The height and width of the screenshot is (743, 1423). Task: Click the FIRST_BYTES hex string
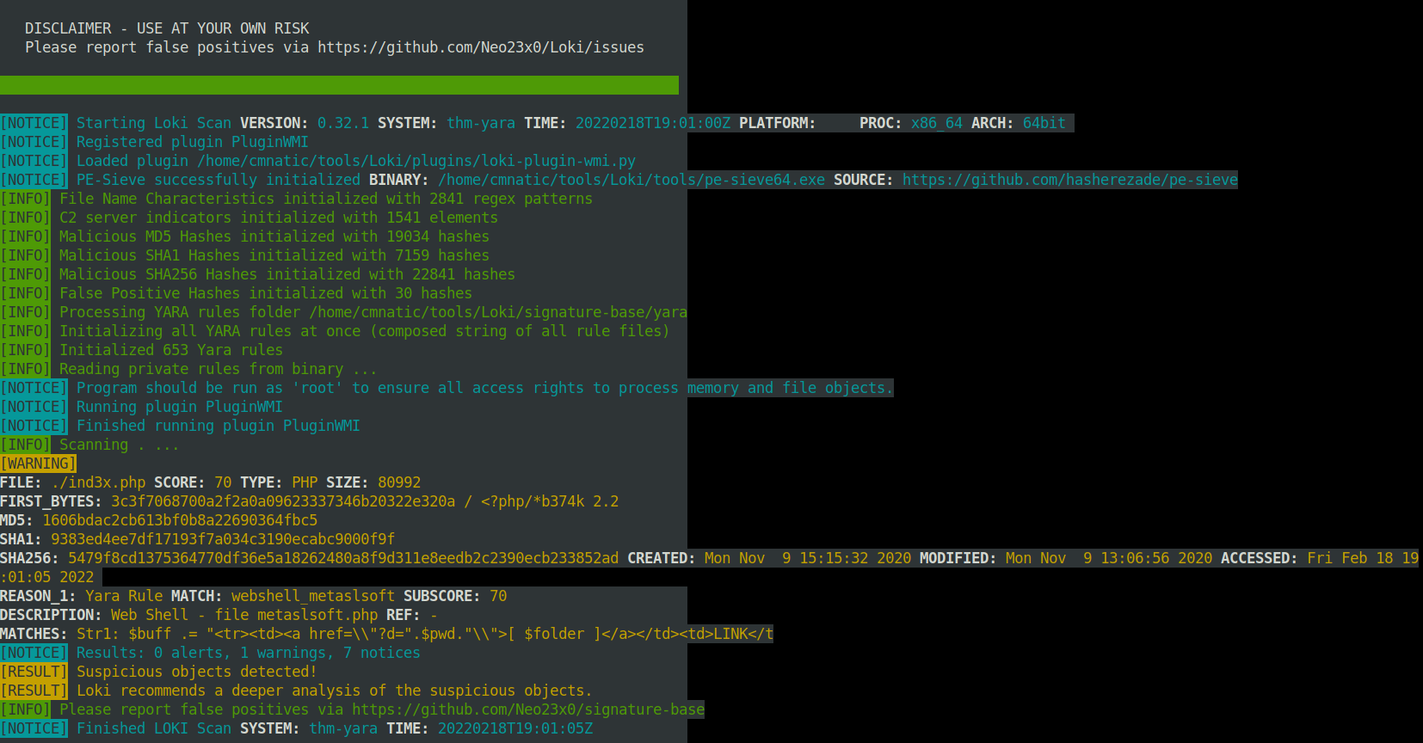tap(282, 501)
